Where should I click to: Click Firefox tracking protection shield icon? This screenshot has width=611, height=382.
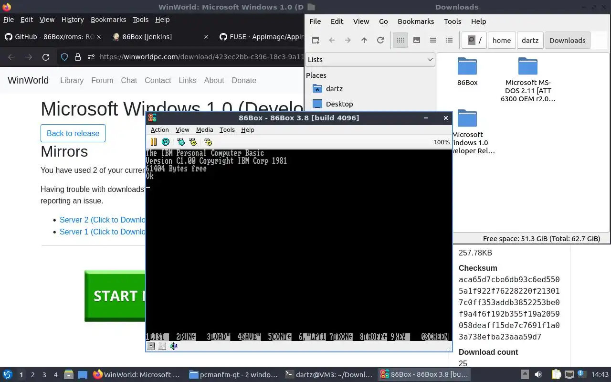coord(64,57)
